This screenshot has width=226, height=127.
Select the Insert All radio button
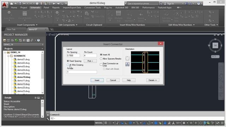[101, 55]
